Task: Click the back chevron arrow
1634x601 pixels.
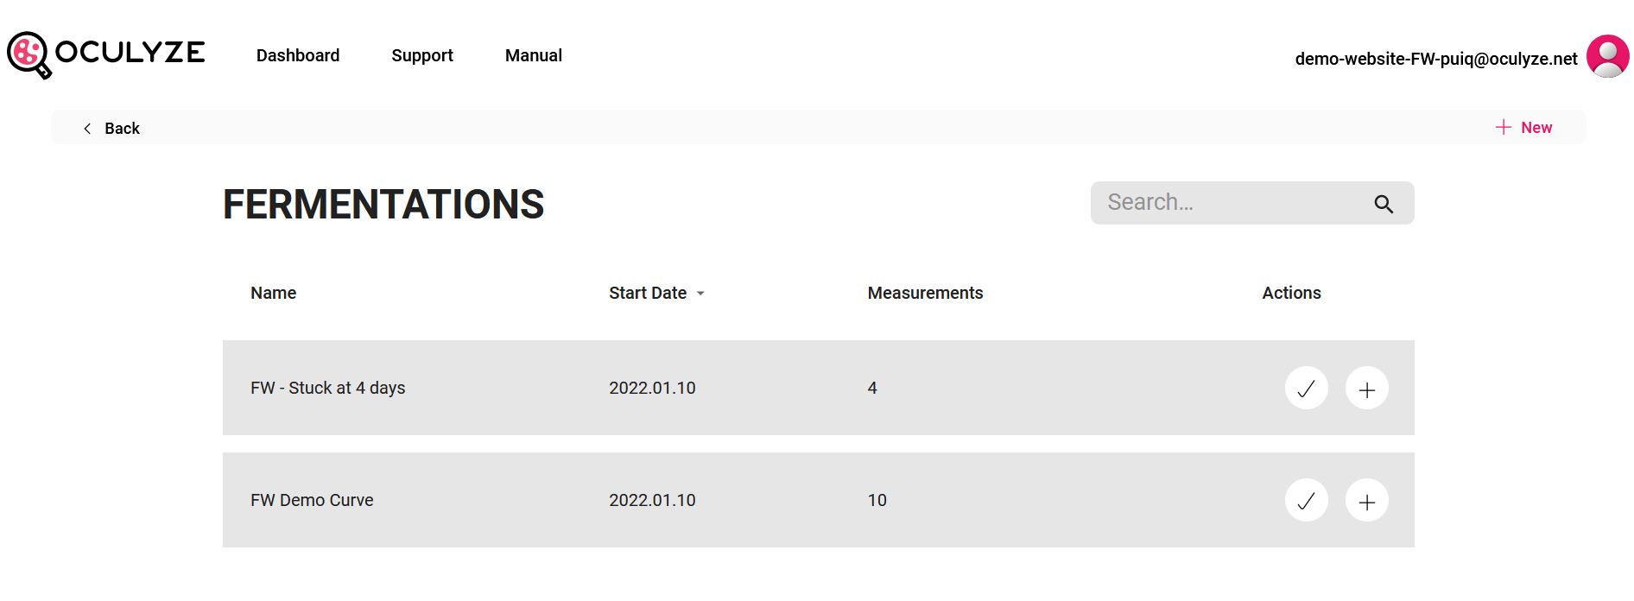Action: click(87, 128)
